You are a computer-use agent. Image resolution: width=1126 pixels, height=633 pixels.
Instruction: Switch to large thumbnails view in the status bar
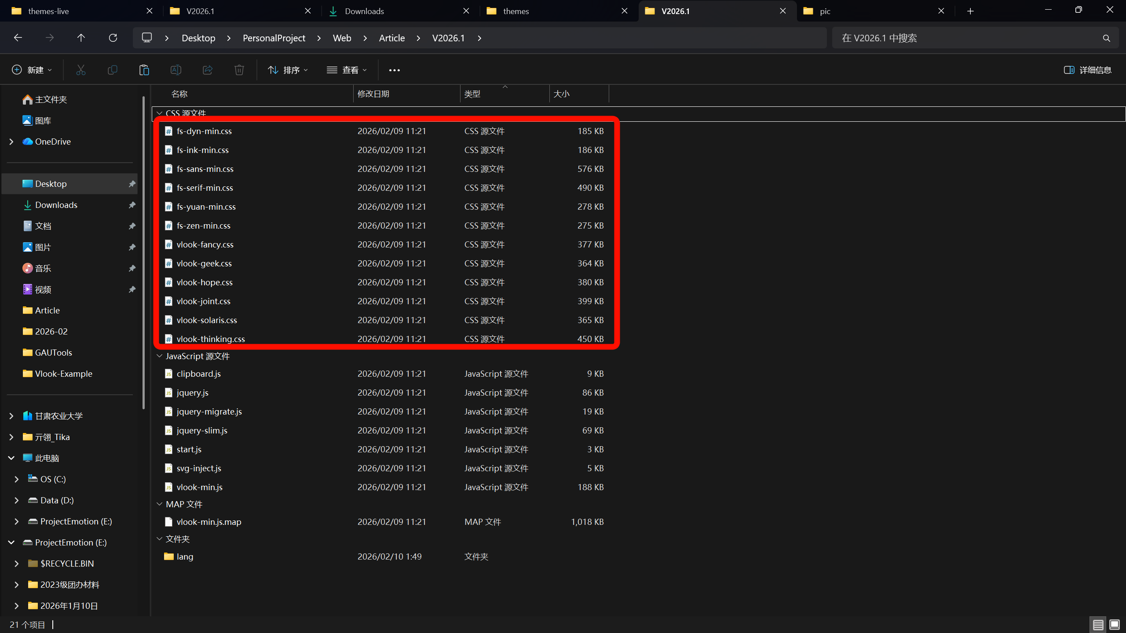pyautogui.click(x=1114, y=624)
